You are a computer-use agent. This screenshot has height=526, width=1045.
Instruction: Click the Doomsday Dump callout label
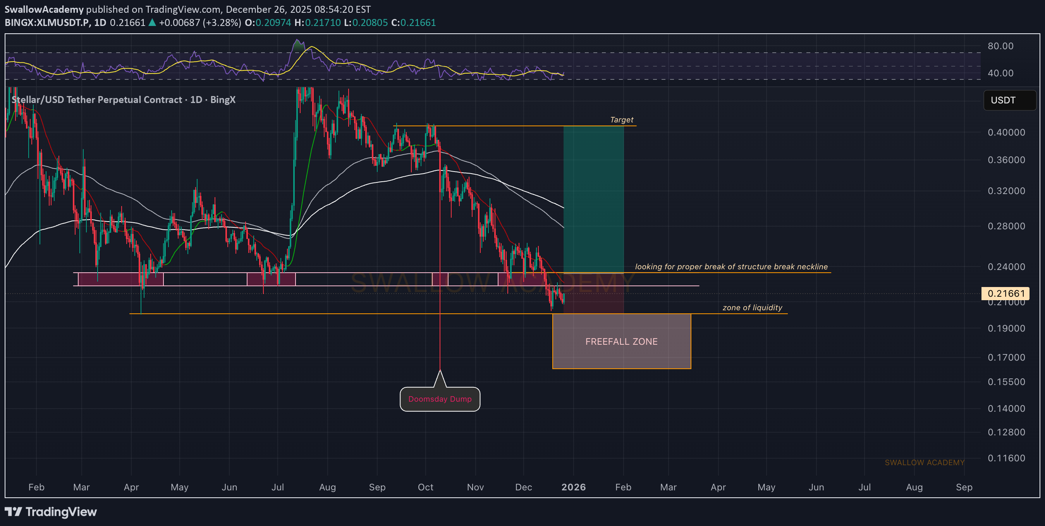(440, 399)
